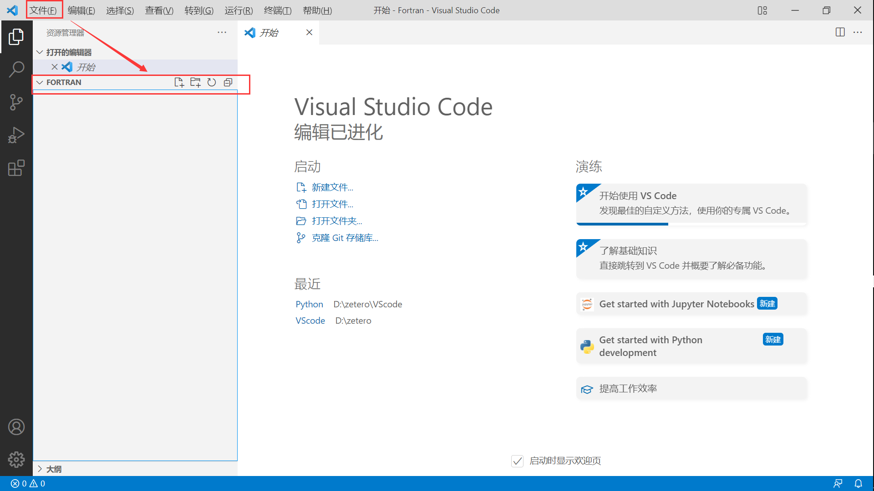Collapse the FORTRAN folder section
This screenshot has height=491, width=874.
click(x=40, y=82)
